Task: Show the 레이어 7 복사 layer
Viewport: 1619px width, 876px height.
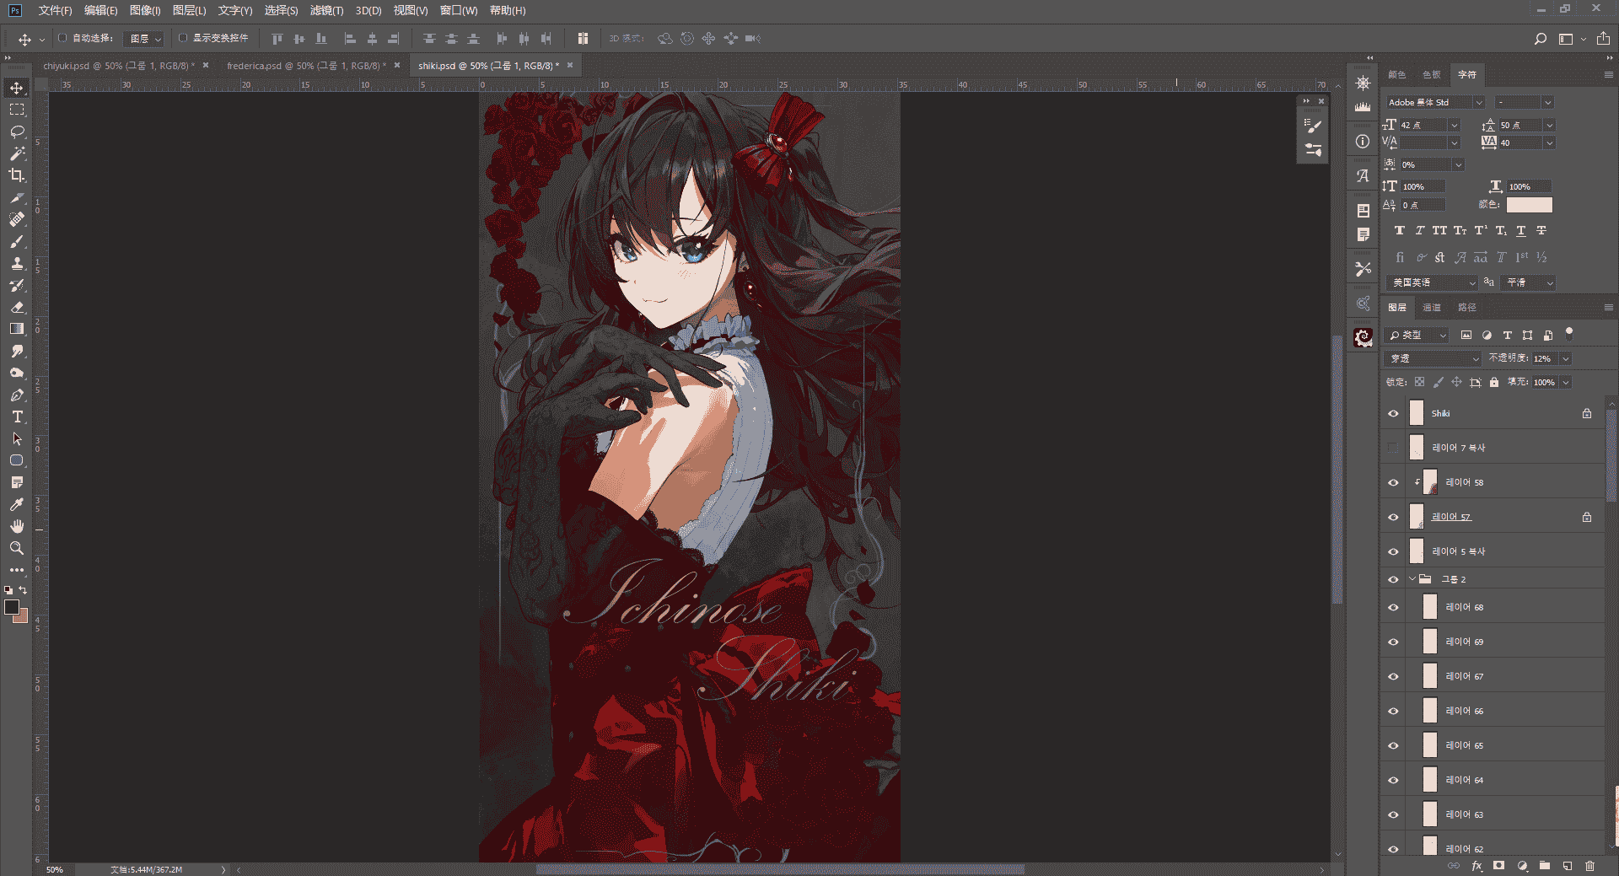Action: click(x=1393, y=448)
